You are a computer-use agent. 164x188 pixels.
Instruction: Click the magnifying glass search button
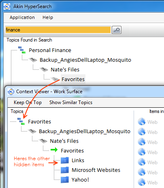117,30
